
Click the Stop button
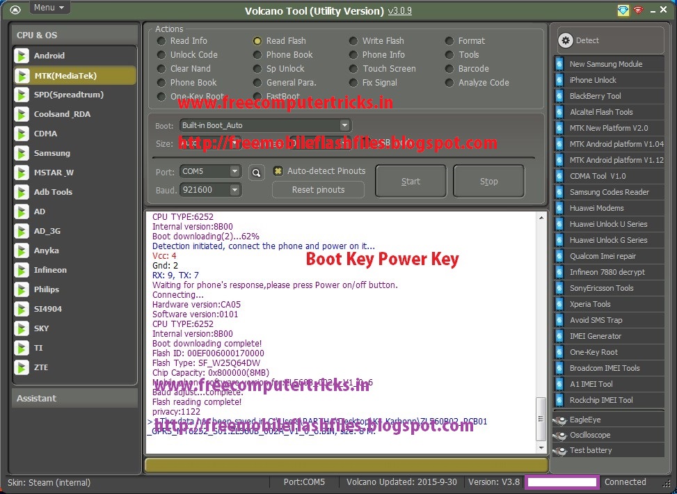point(488,182)
